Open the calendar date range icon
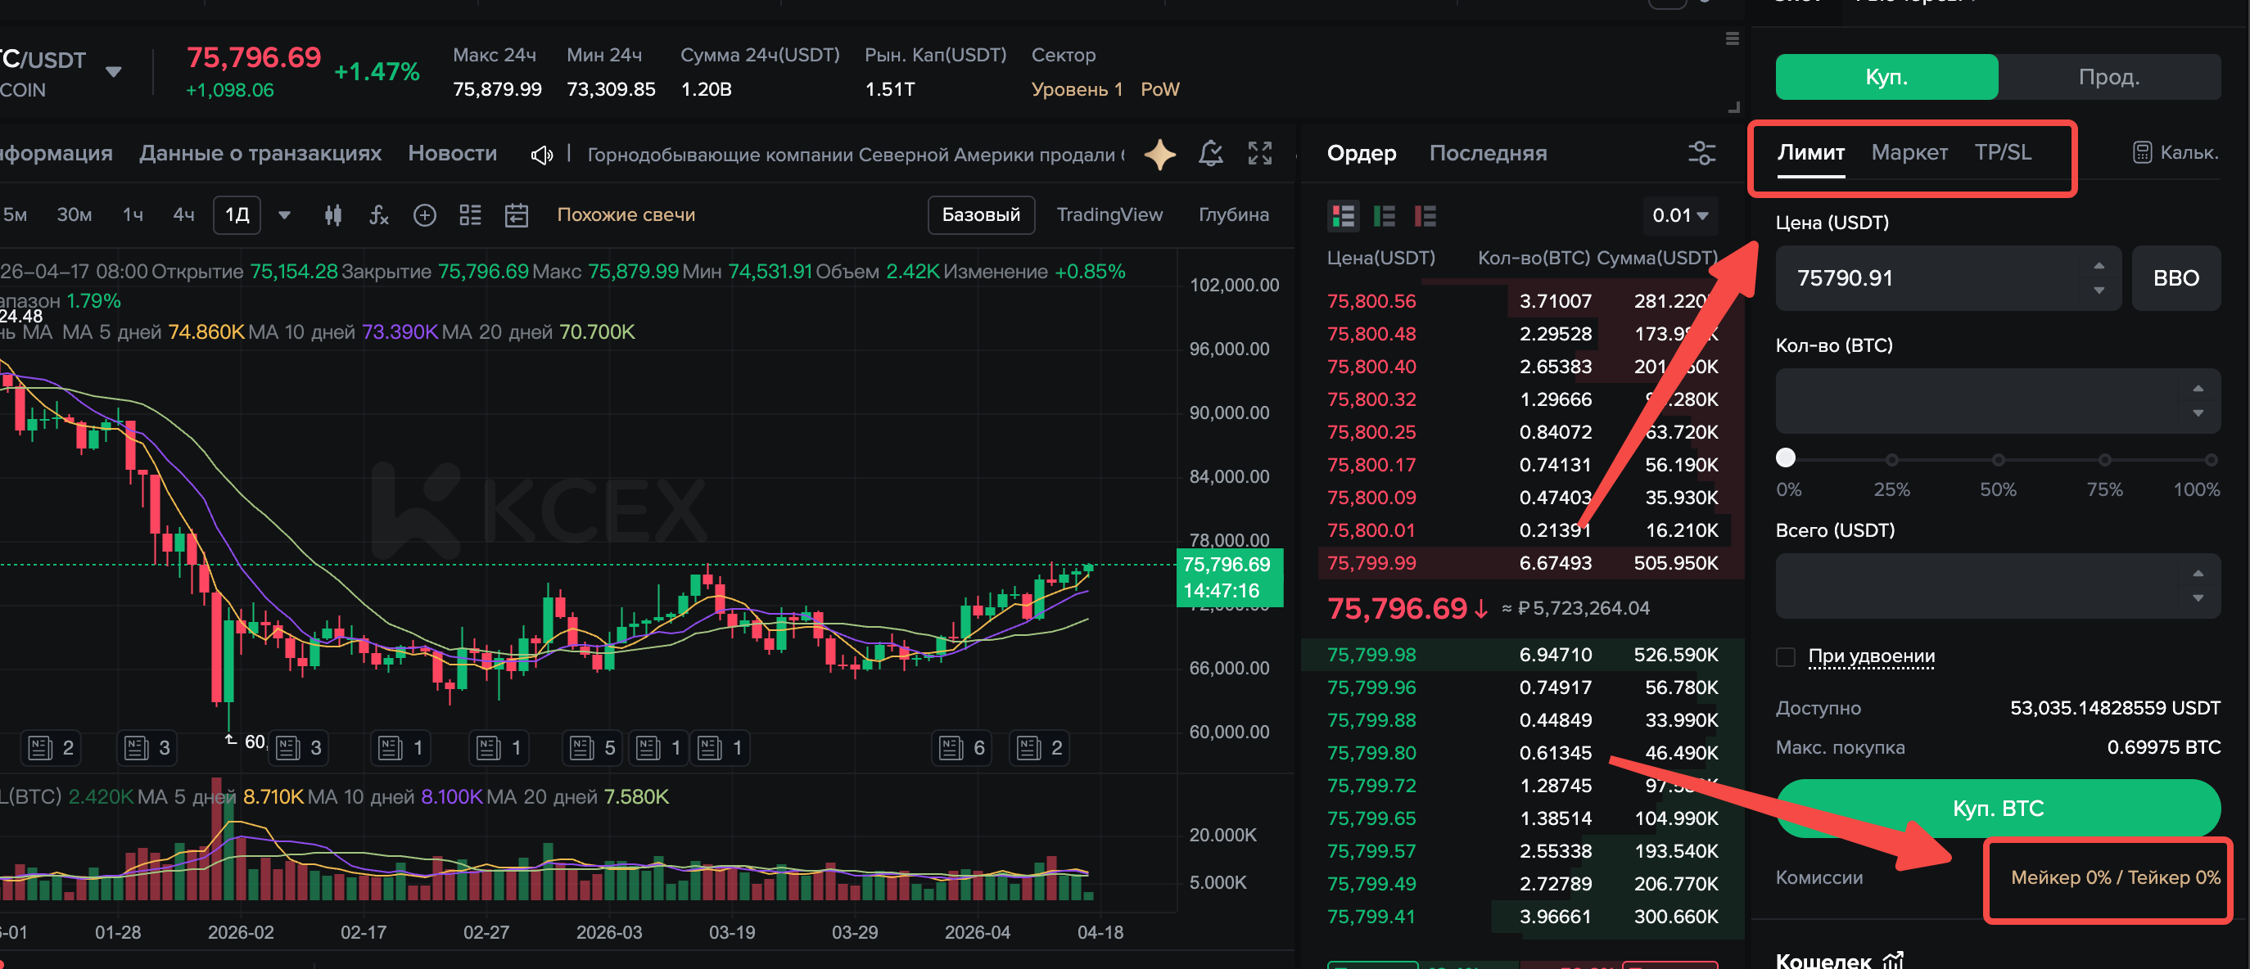This screenshot has width=2250, height=969. pos(516,214)
